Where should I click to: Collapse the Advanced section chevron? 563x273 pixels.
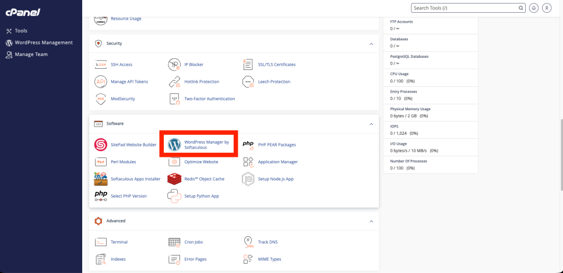371,221
